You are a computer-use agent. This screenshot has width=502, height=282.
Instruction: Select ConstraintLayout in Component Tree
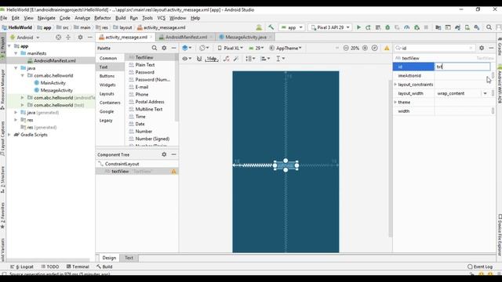(x=122, y=164)
